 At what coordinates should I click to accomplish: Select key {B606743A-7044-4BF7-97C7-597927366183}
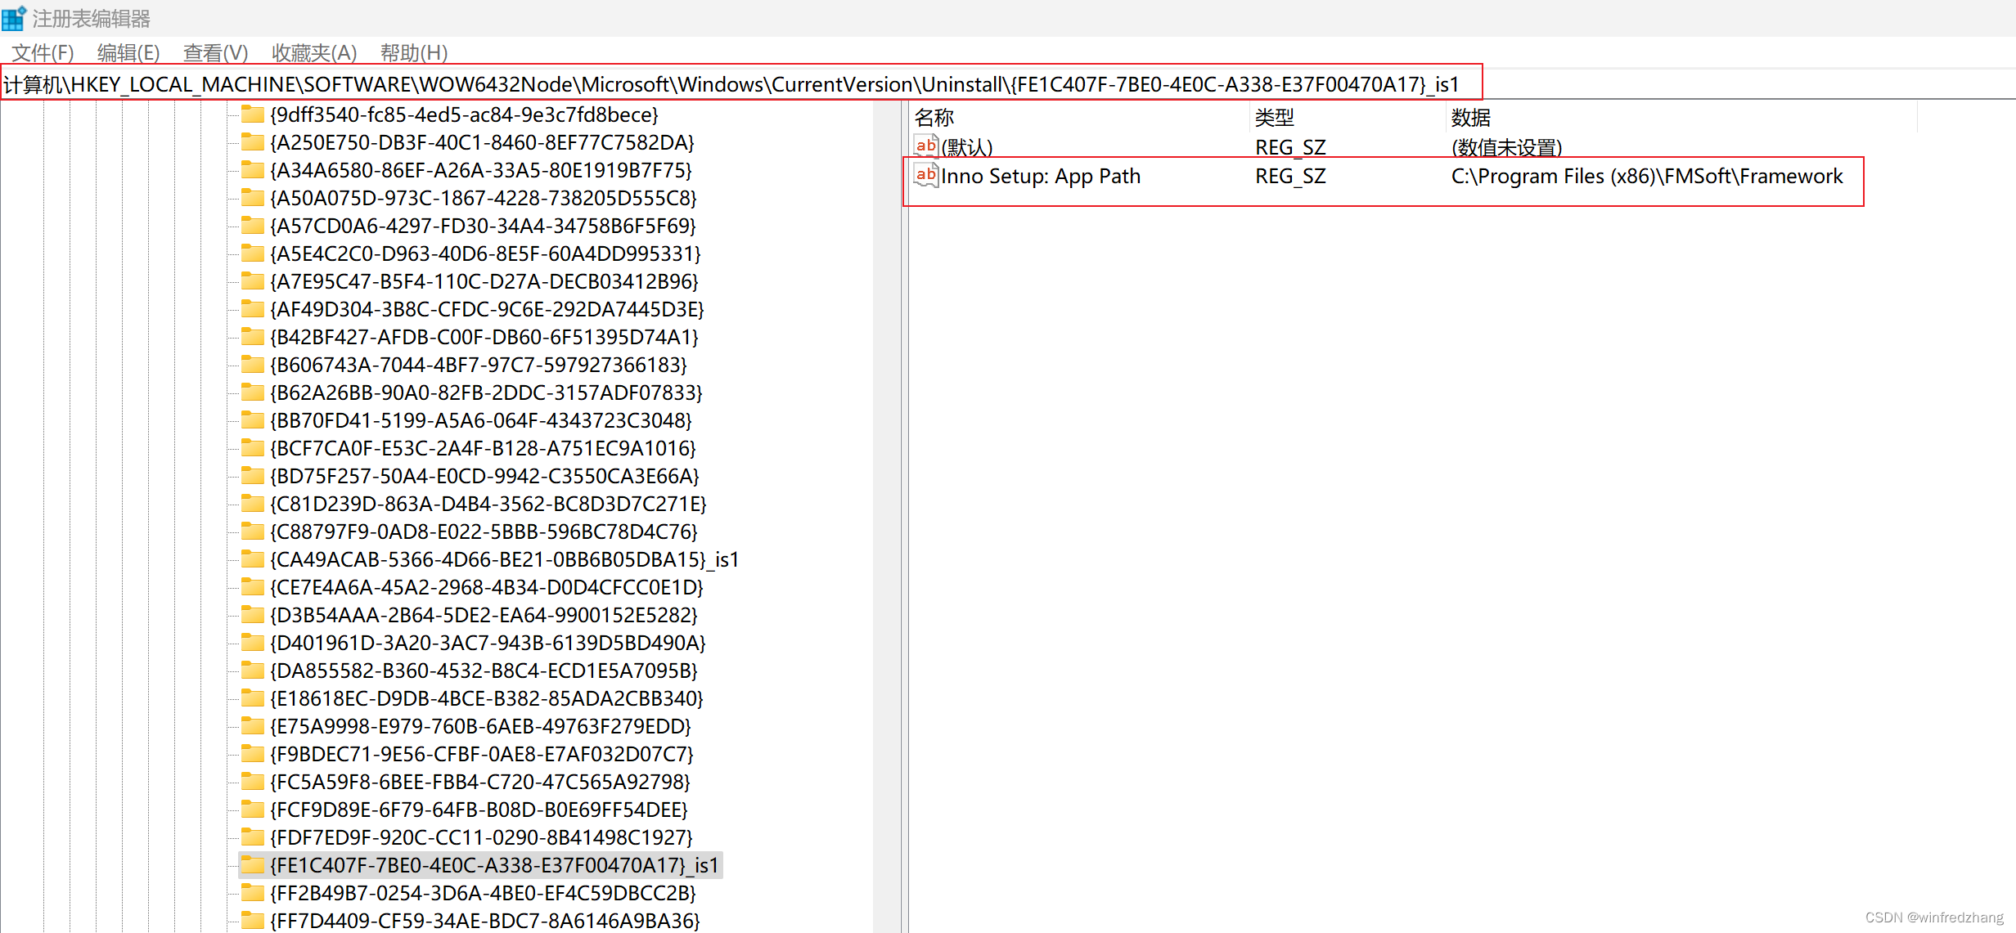(479, 365)
